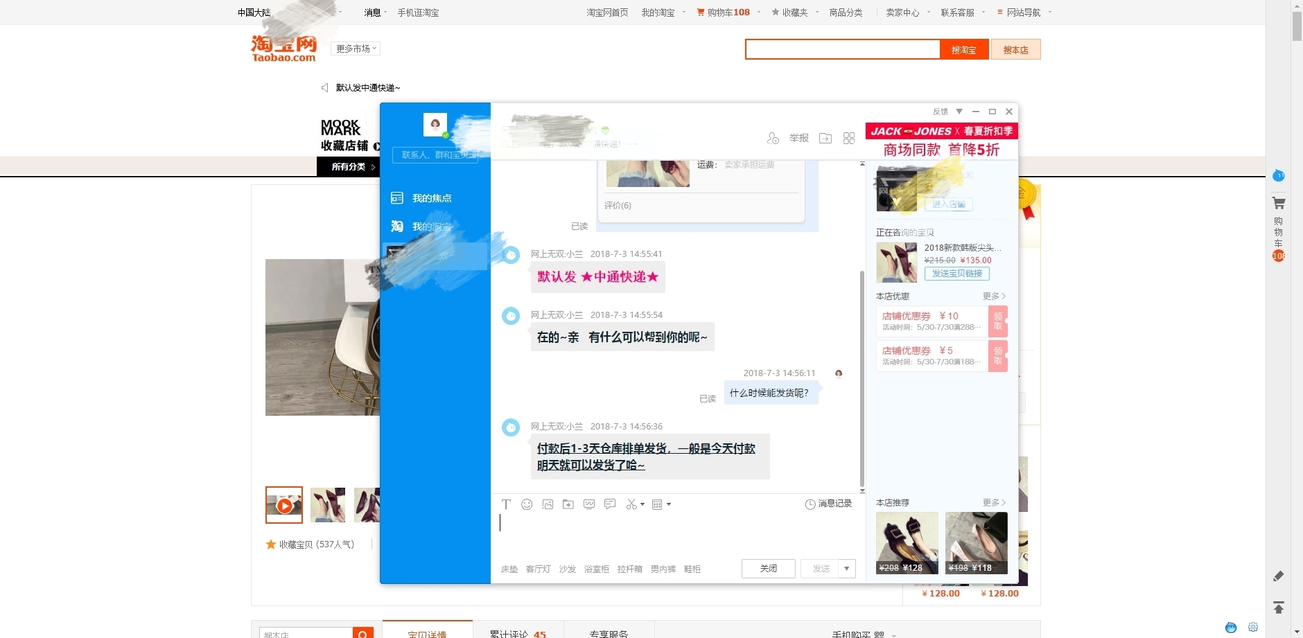Click the 搜本店 search button

(1016, 50)
